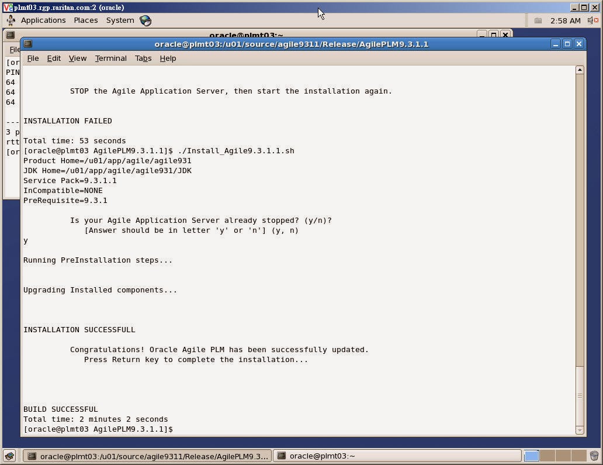Close the background oracle@plmt03:~ window

(x=505, y=35)
